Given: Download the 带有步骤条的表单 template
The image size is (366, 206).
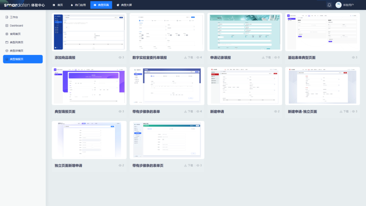Looking at the screenshot, I should 189,112.
